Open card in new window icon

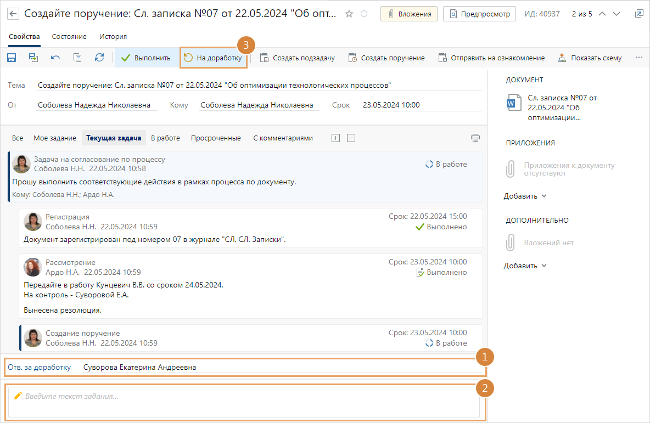pyautogui.click(x=638, y=14)
